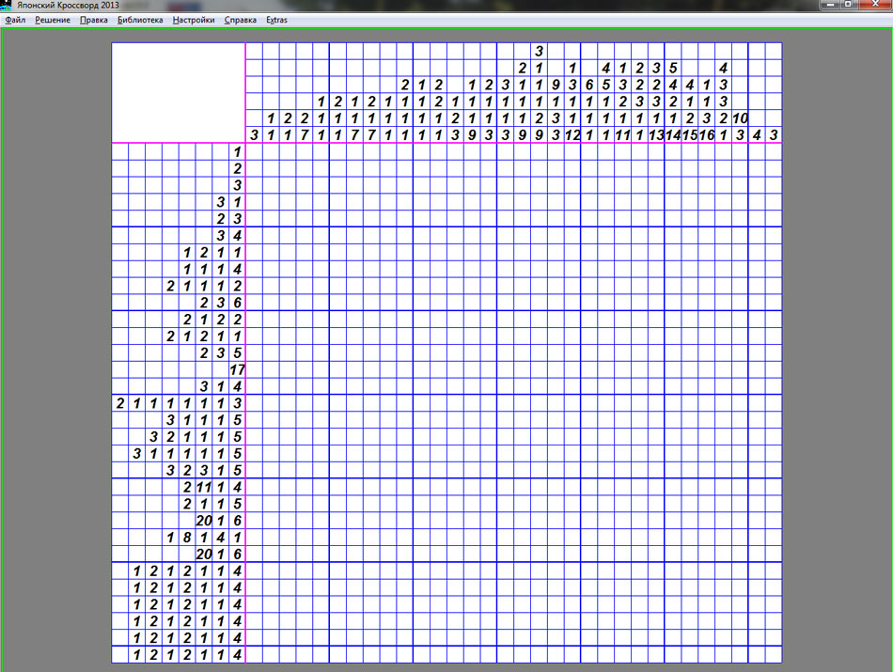Close the Японский Кроссворд 2013 window

875,5
